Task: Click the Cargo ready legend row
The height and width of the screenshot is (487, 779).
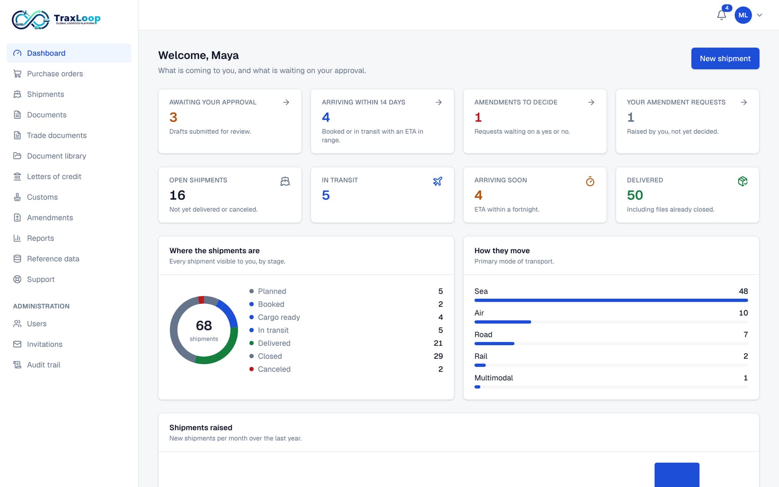Action: (x=346, y=317)
